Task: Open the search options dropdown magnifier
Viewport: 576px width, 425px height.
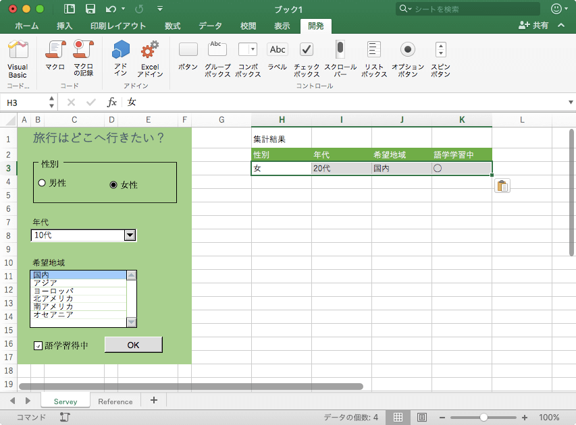Action: 405,9
